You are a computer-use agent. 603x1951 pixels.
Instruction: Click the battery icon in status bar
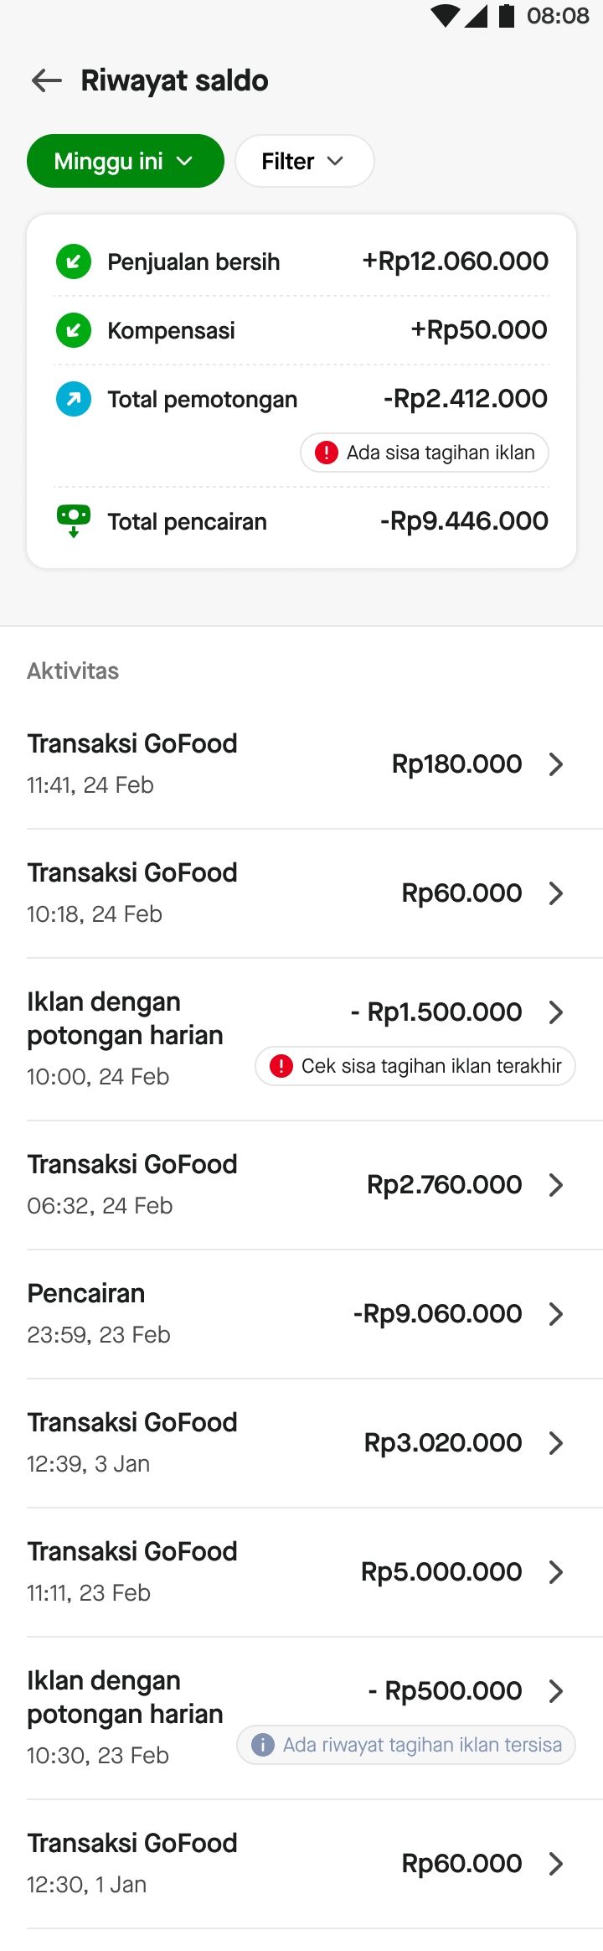[x=507, y=16]
